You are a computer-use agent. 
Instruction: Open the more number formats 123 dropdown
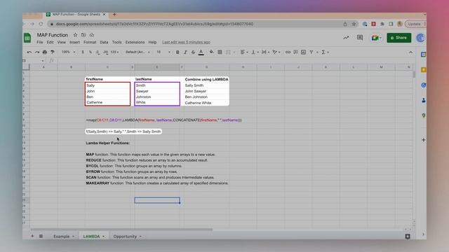tap(114, 52)
